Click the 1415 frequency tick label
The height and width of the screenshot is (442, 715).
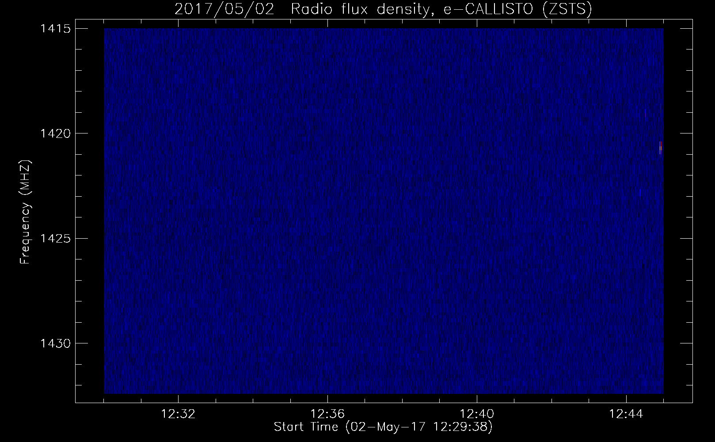(x=56, y=29)
